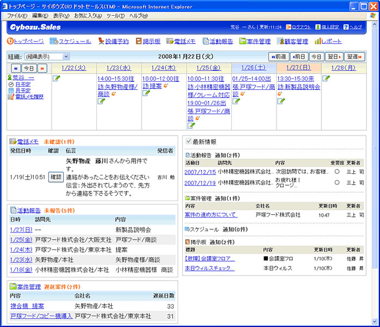The height and width of the screenshot is (327, 380).
Task: Click the next week double-arrow icon in calendar
Action: (x=42, y=69)
